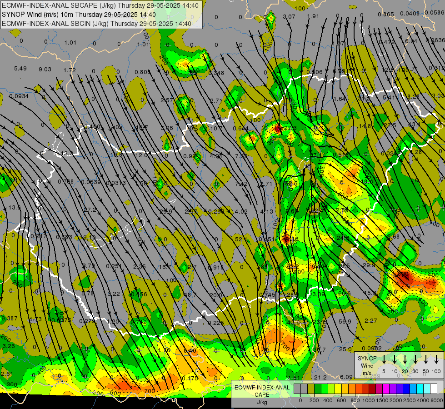Click the 0.175 value near bottom

click(190, 379)
